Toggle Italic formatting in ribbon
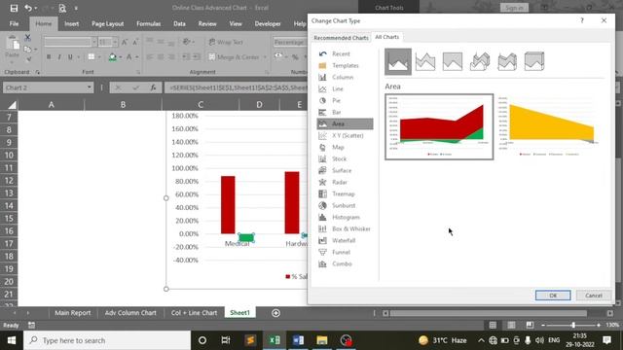623x350 pixels. pos(59,57)
